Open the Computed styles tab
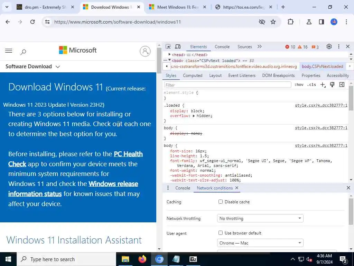This screenshot has height=266, width=354. coord(193,75)
